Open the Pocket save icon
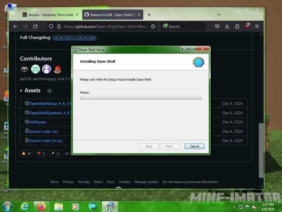Viewport: 282px width, 212px height. pos(217,26)
